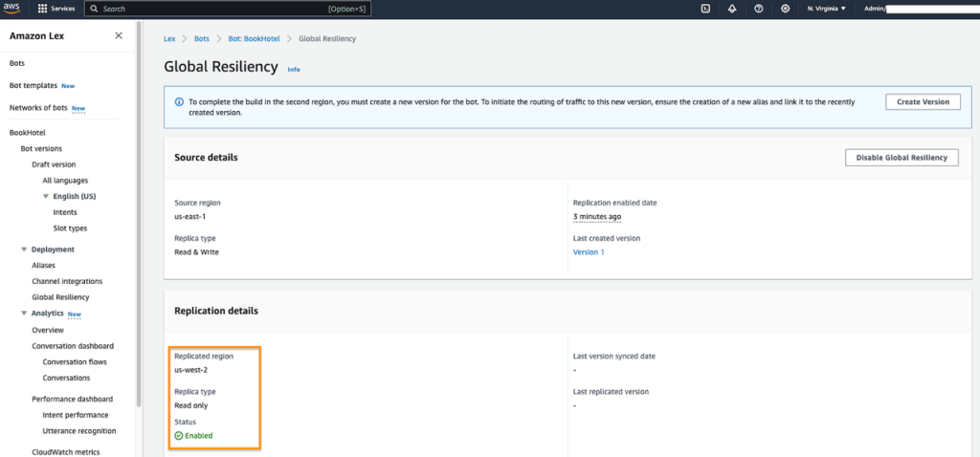Open the help question mark icon
This screenshot has width=980, height=457.
pos(759,9)
